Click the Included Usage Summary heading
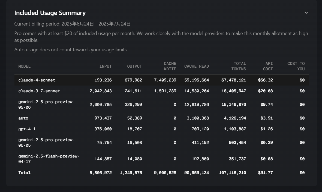The image size is (322, 192). (50, 13)
